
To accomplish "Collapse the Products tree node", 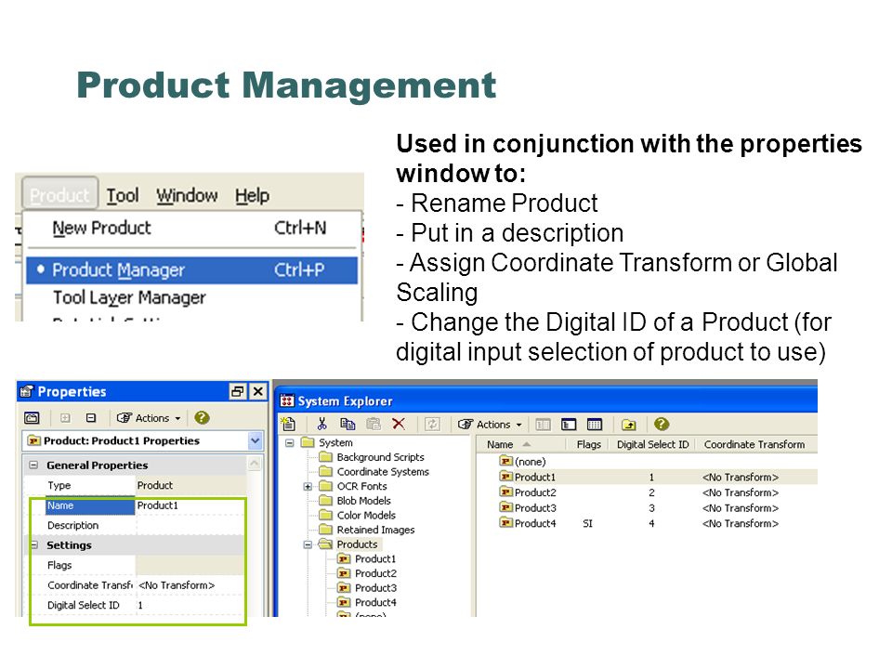I will [x=308, y=544].
